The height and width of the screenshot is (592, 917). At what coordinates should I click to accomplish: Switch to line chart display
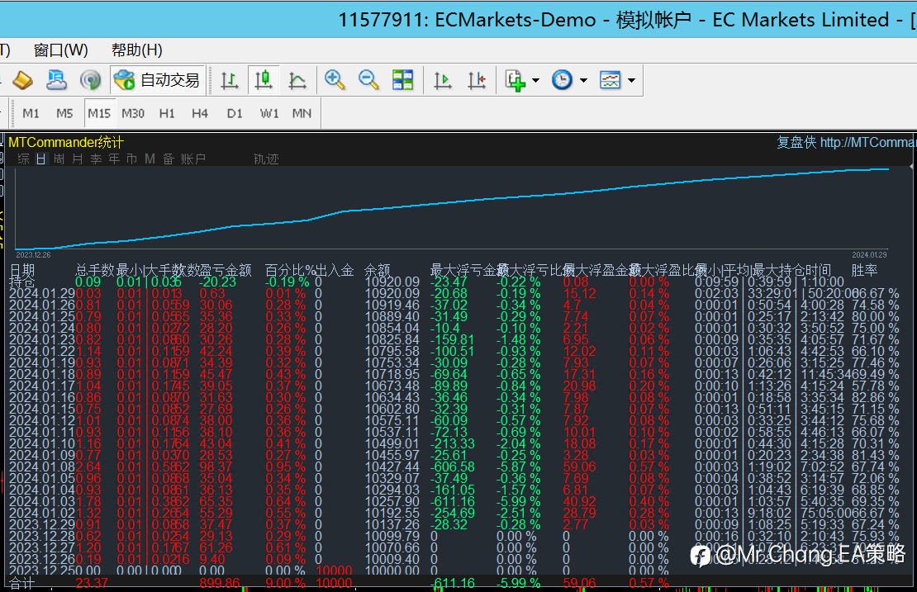pyautogui.click(x=297, y=80)
